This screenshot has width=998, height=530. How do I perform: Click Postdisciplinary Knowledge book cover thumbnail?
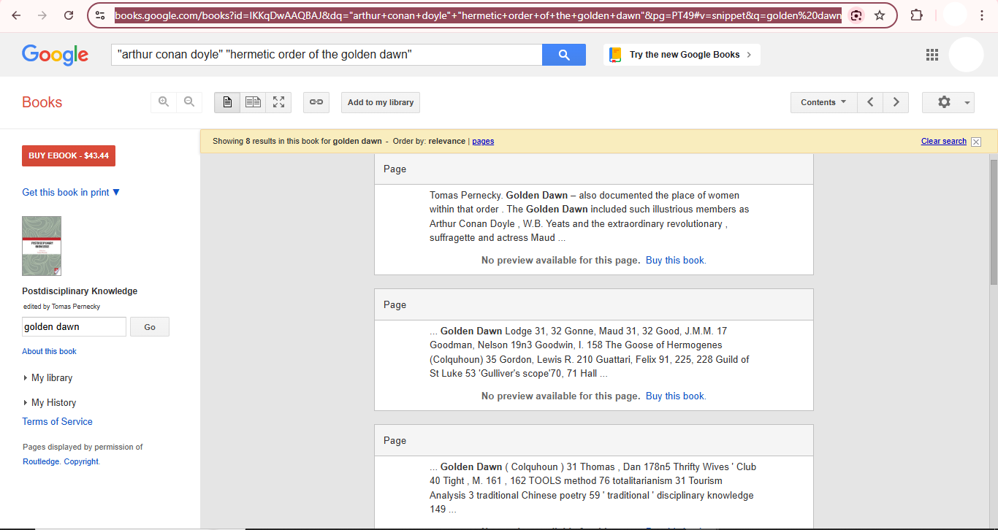(x=42, y=246)
